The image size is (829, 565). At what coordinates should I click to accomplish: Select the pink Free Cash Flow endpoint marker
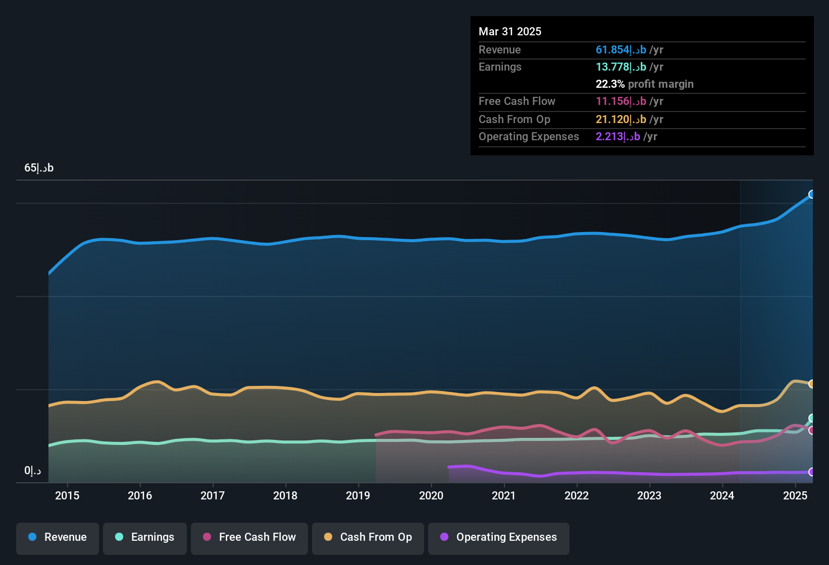coord(812,430)
